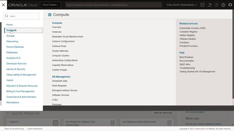Click the Autonomous Data Warehouse database icon
The width and height of the screenshot is (234, 131).
tap(169, 123)
